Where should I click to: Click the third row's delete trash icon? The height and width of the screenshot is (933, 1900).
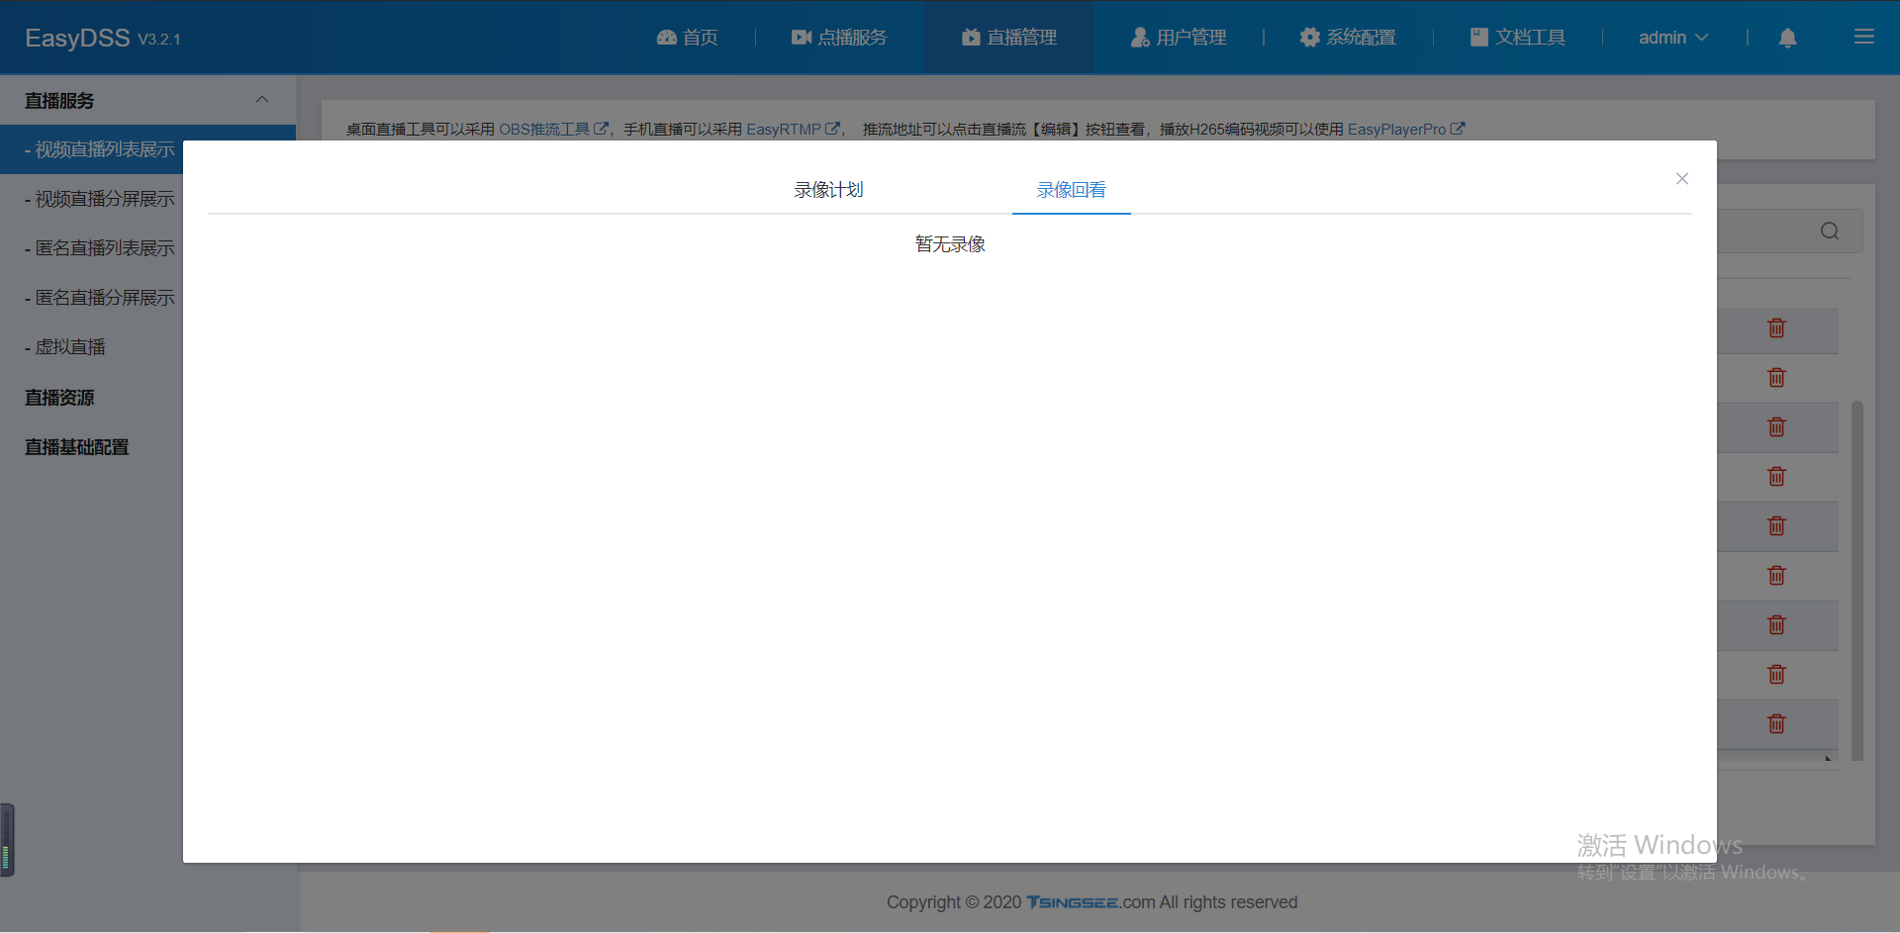(1776, 426)
